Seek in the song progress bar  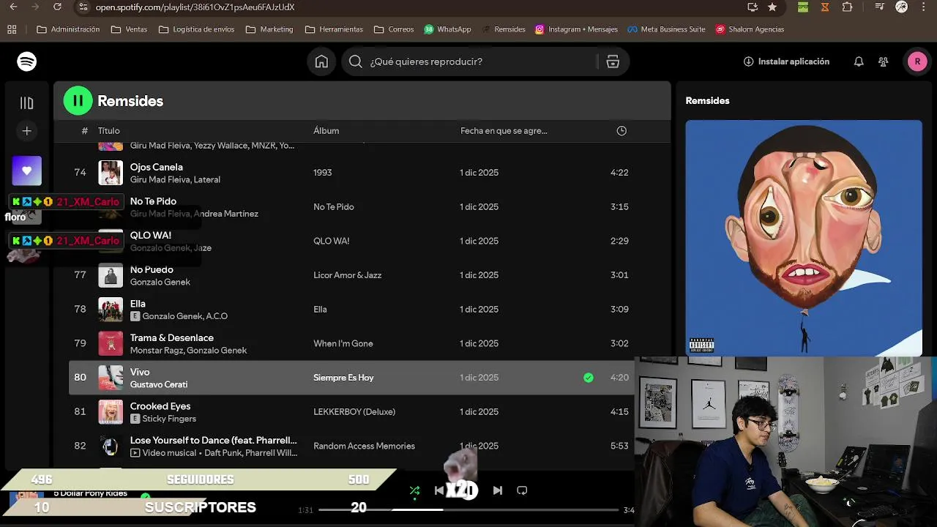(x=468, y=509)
